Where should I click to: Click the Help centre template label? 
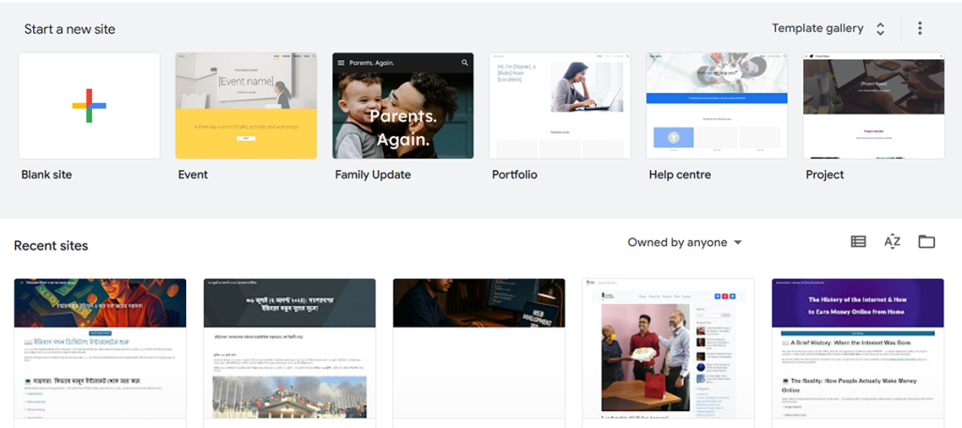[x=679, y=175]
